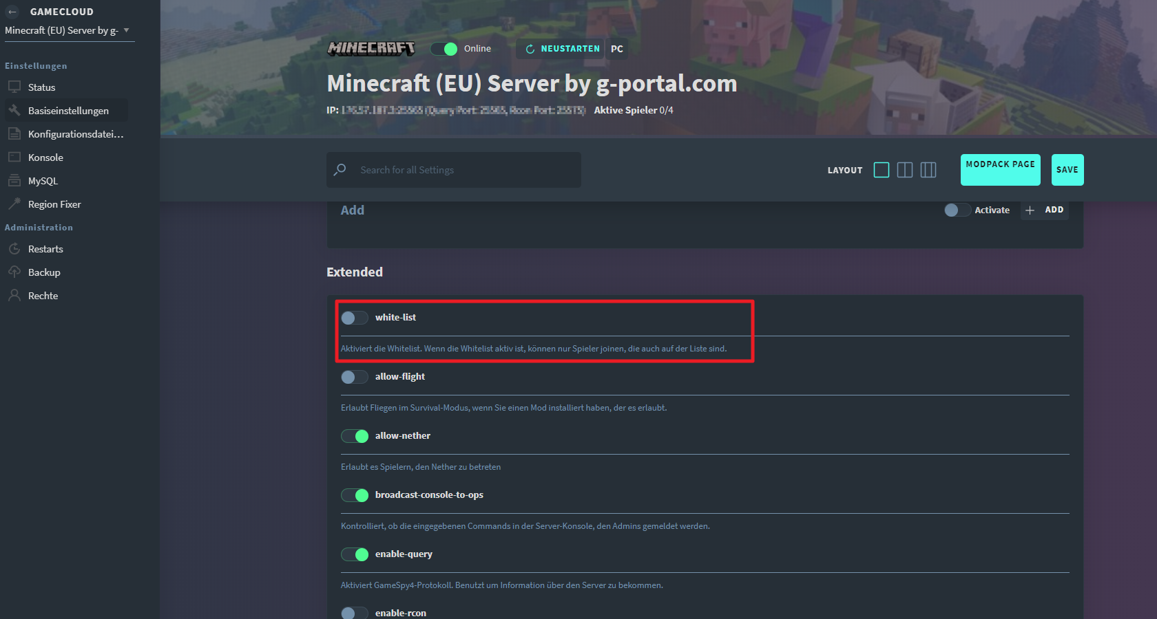The width and height of the screenshot is (1157, 619).
Task: Expand the server name dropdown in sidebar
Action: pos(127,30)
